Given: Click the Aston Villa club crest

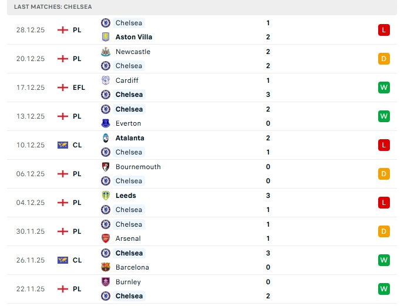Looking at the screenshot, I should click(106, 37).
